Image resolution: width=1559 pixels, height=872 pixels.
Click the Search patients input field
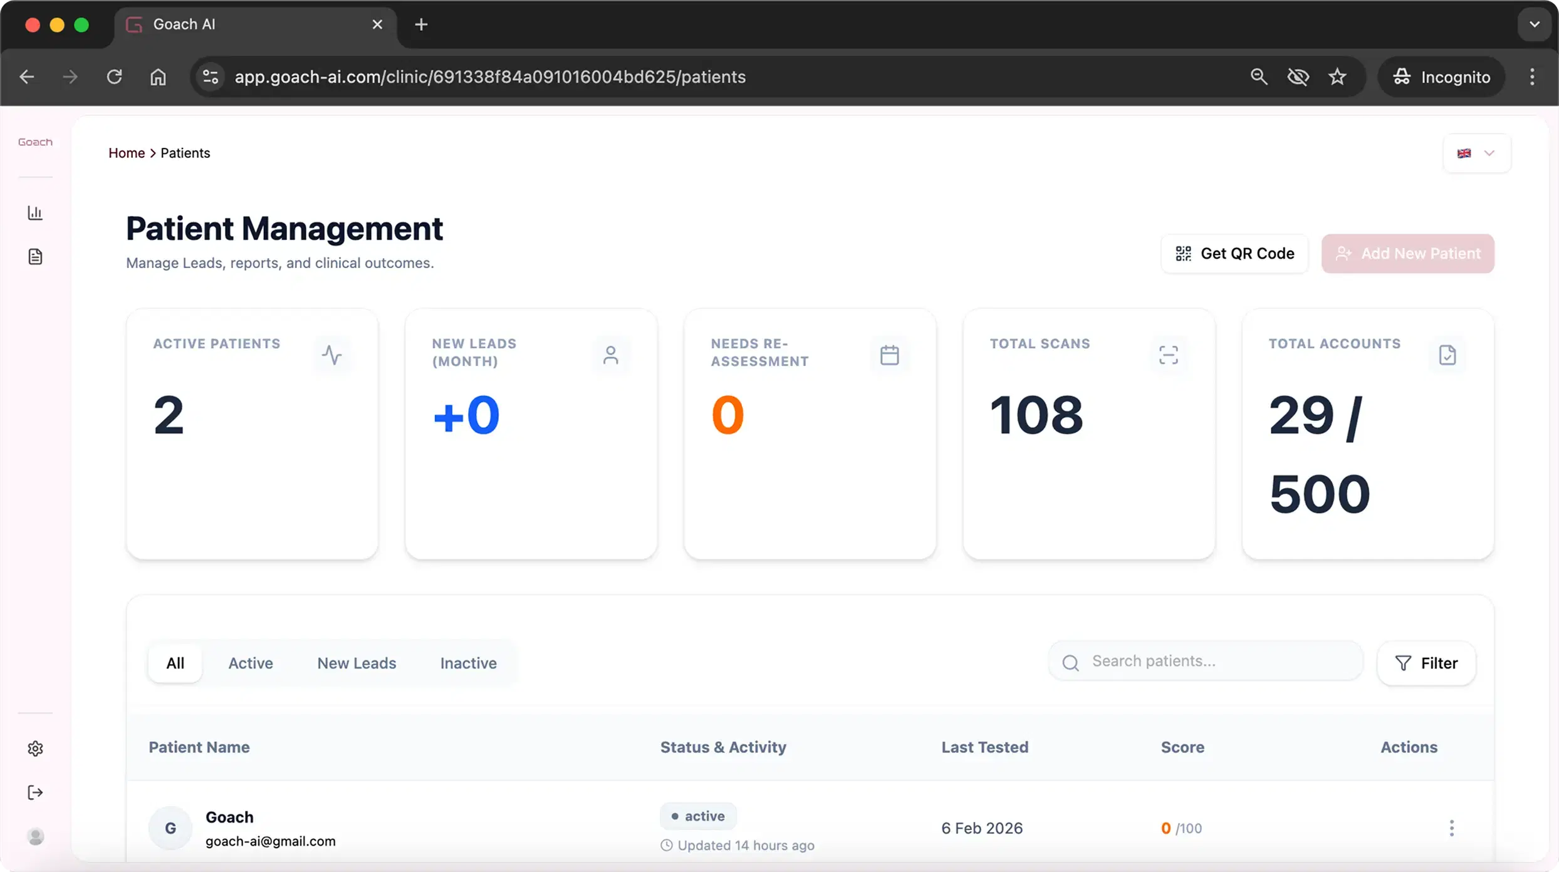[x=1216, y=661]
